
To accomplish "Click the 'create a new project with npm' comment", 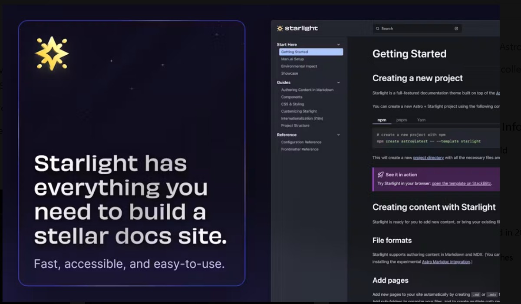I will pos(411,135).
